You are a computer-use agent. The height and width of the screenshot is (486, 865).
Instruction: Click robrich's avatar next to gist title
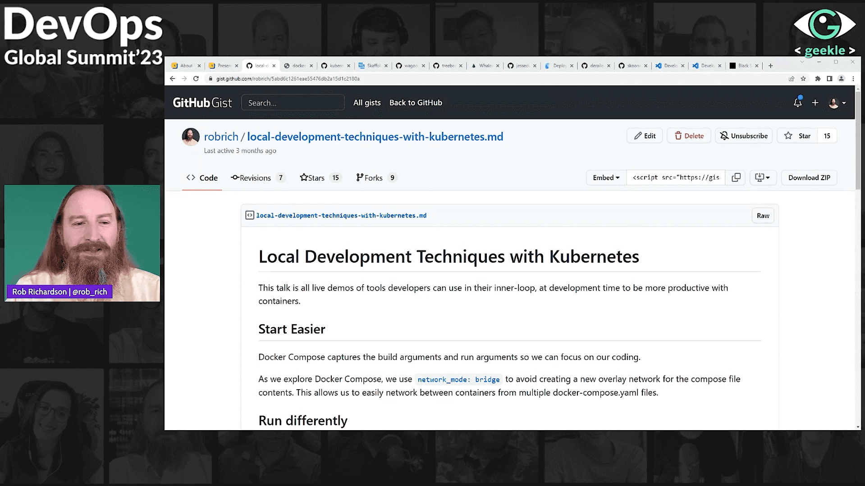pos(191,137)
